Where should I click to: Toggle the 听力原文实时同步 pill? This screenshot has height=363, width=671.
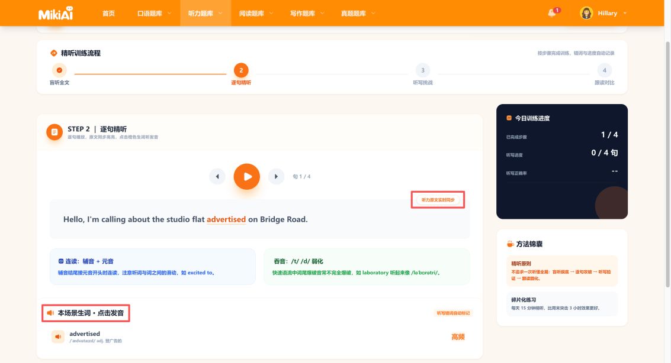pyautogui.click(x=438, y=200)
